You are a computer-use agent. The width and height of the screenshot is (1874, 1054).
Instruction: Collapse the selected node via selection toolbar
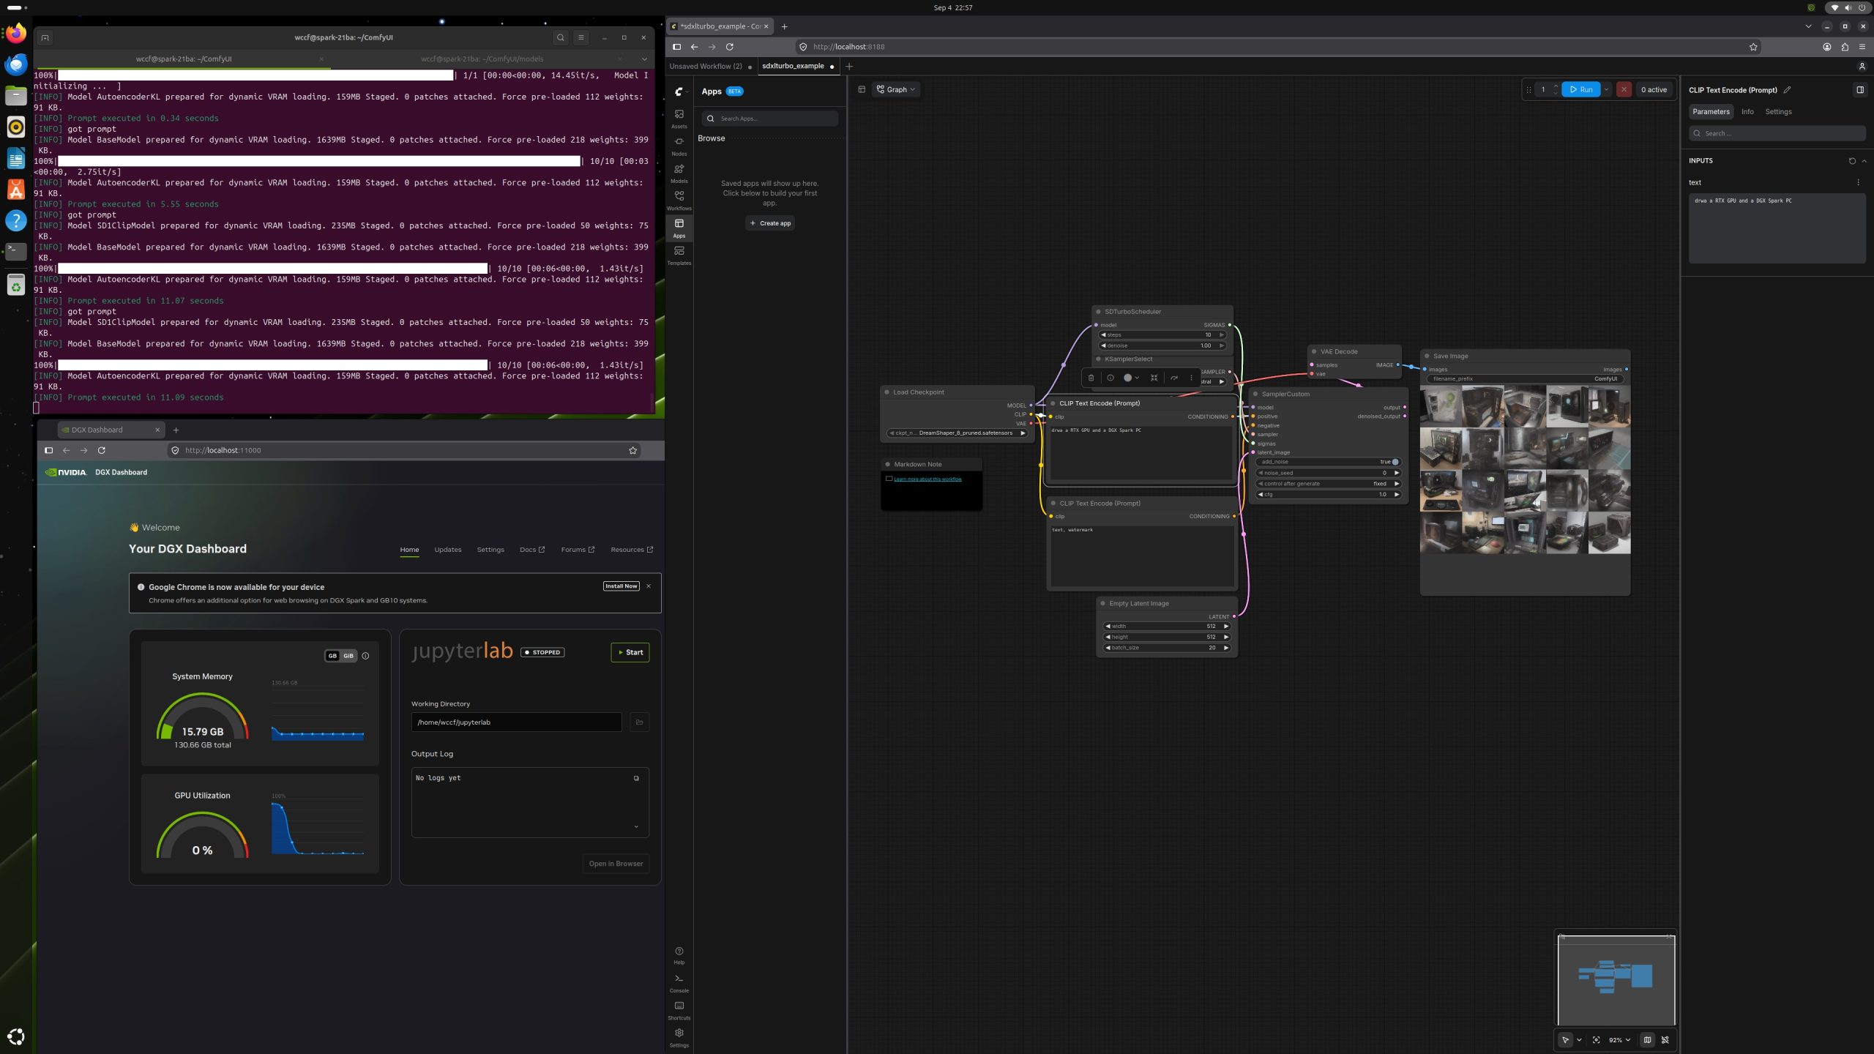click(1154, 378)
